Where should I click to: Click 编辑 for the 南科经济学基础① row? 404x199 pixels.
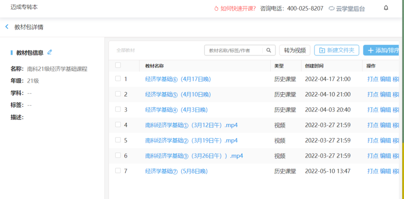pos(385,125)
